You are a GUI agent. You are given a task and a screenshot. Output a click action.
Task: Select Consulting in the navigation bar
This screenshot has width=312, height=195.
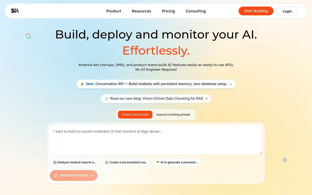click(196, 11)
